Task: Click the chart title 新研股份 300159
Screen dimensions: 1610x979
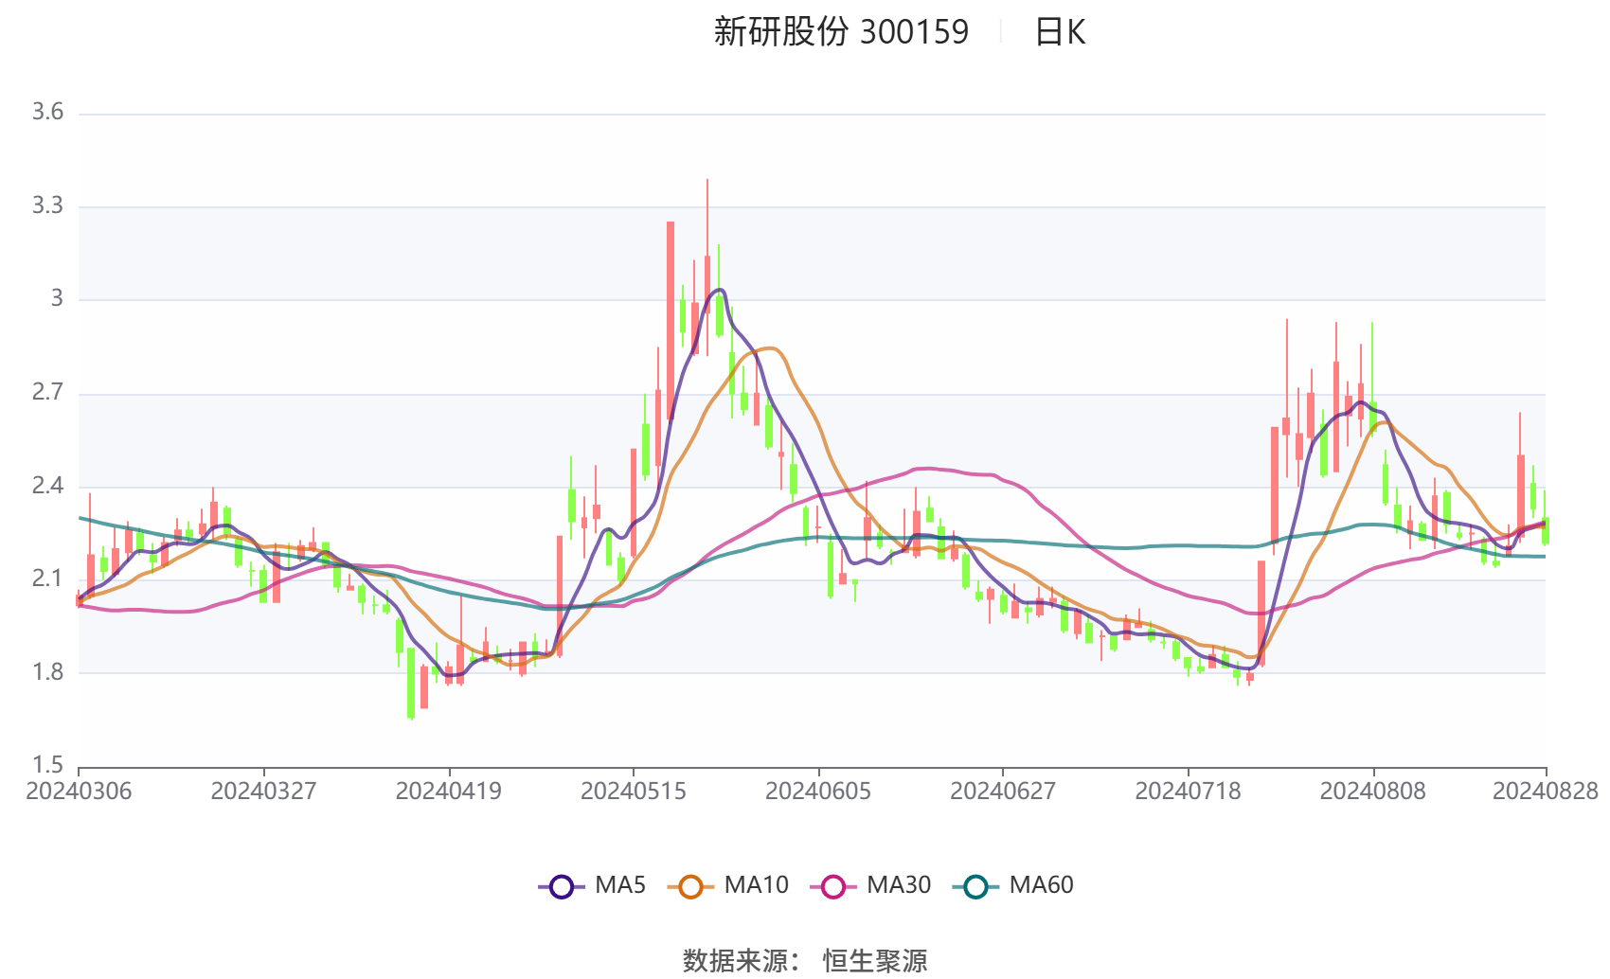Action: point(841,32)
